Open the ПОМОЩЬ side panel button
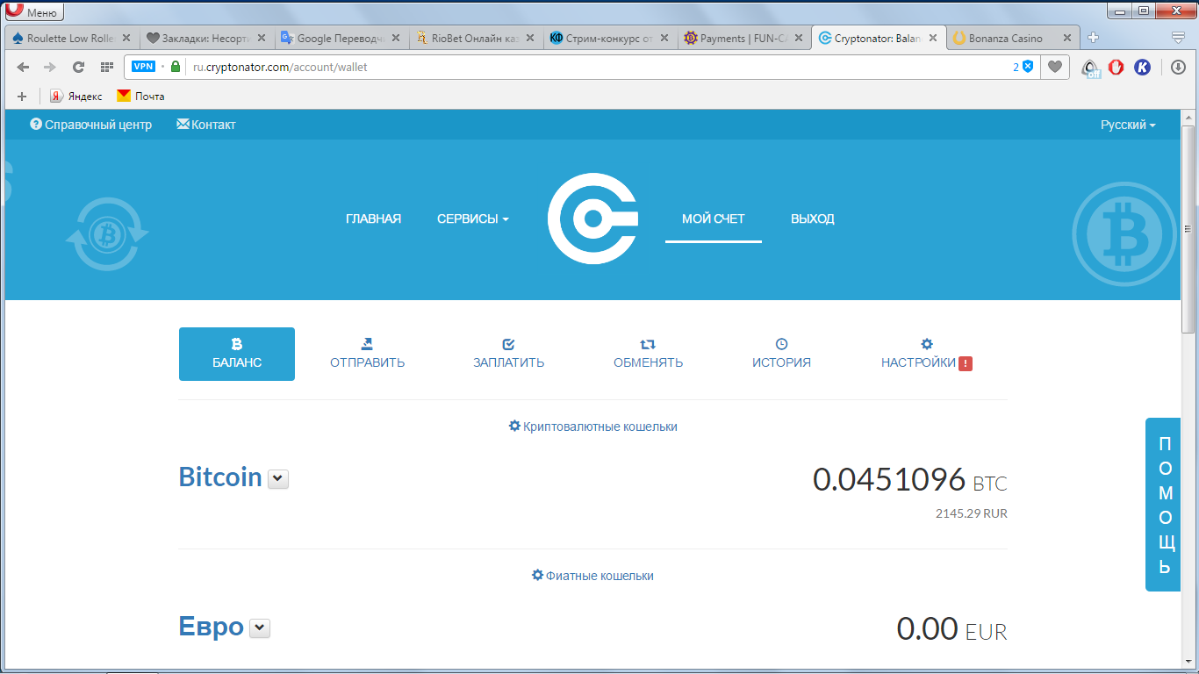The height and width of the screenshot is (674, 1199). (1164, 505)
